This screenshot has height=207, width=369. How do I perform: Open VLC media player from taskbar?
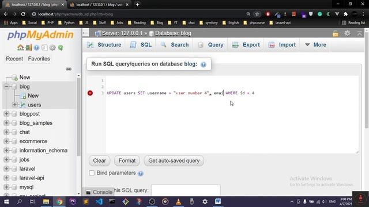[178, 201]
